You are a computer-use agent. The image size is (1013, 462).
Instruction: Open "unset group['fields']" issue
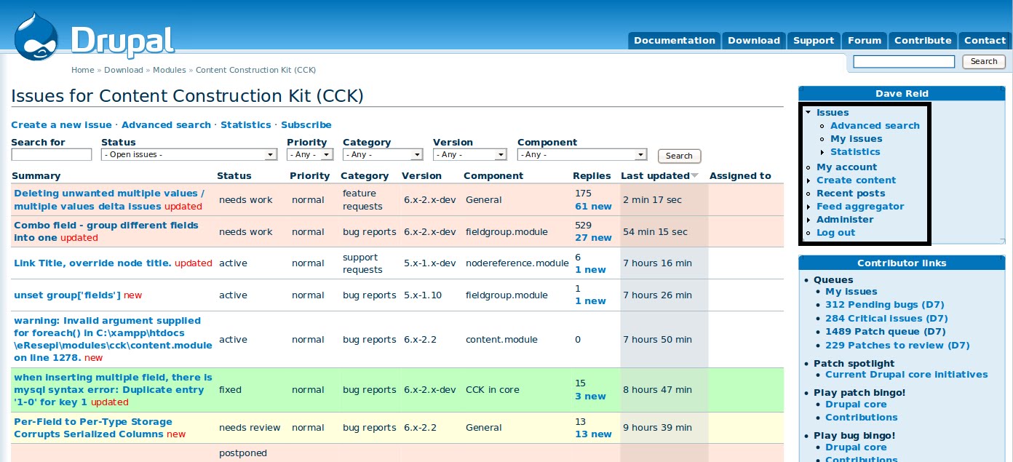(x=67, y=295)
